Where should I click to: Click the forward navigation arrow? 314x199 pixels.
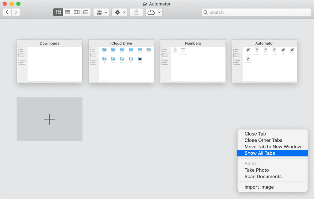15,12
